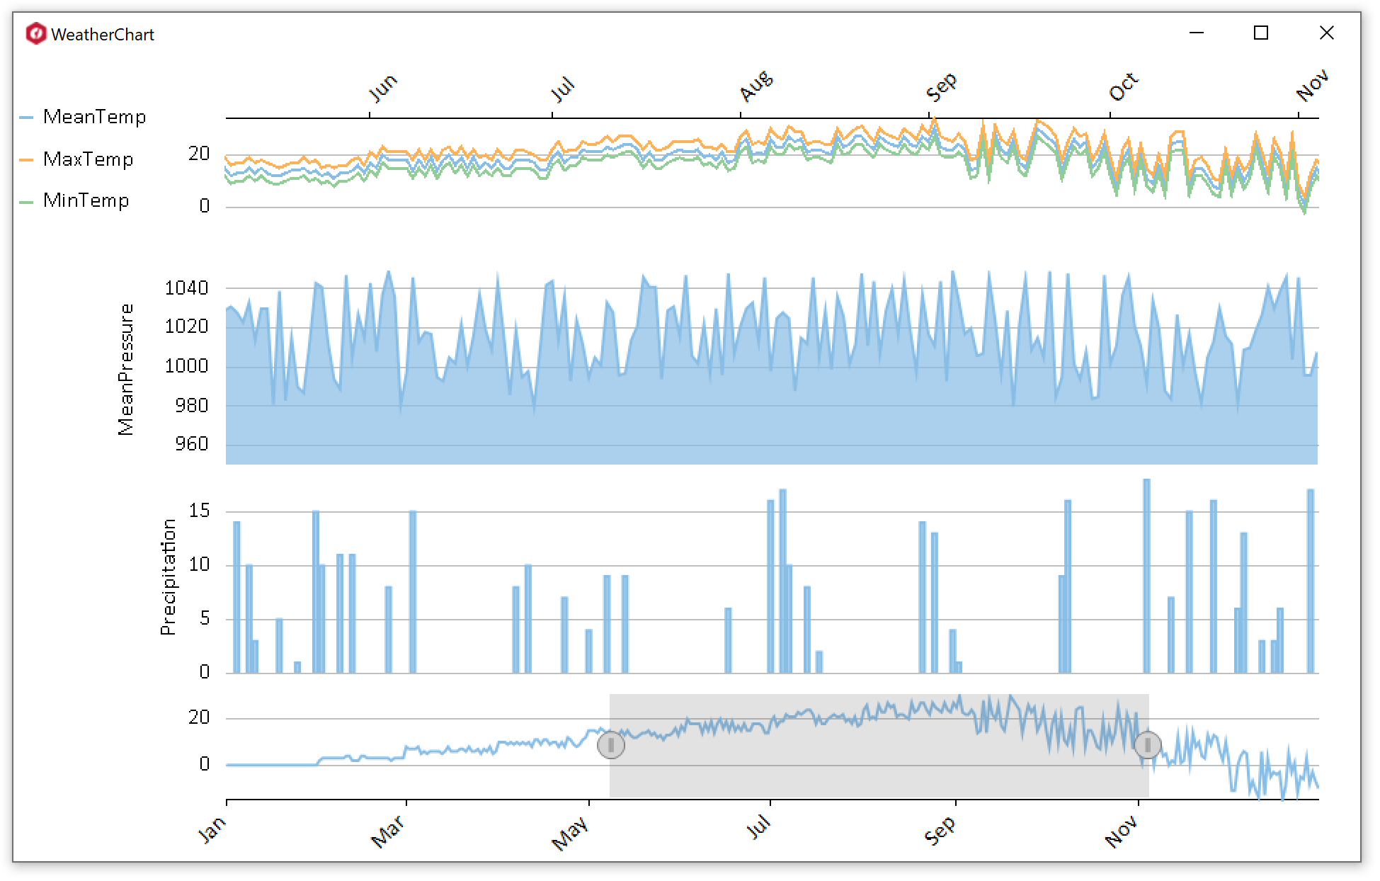
Task: Click the Precipitation axis title
Action: (168, 577)
